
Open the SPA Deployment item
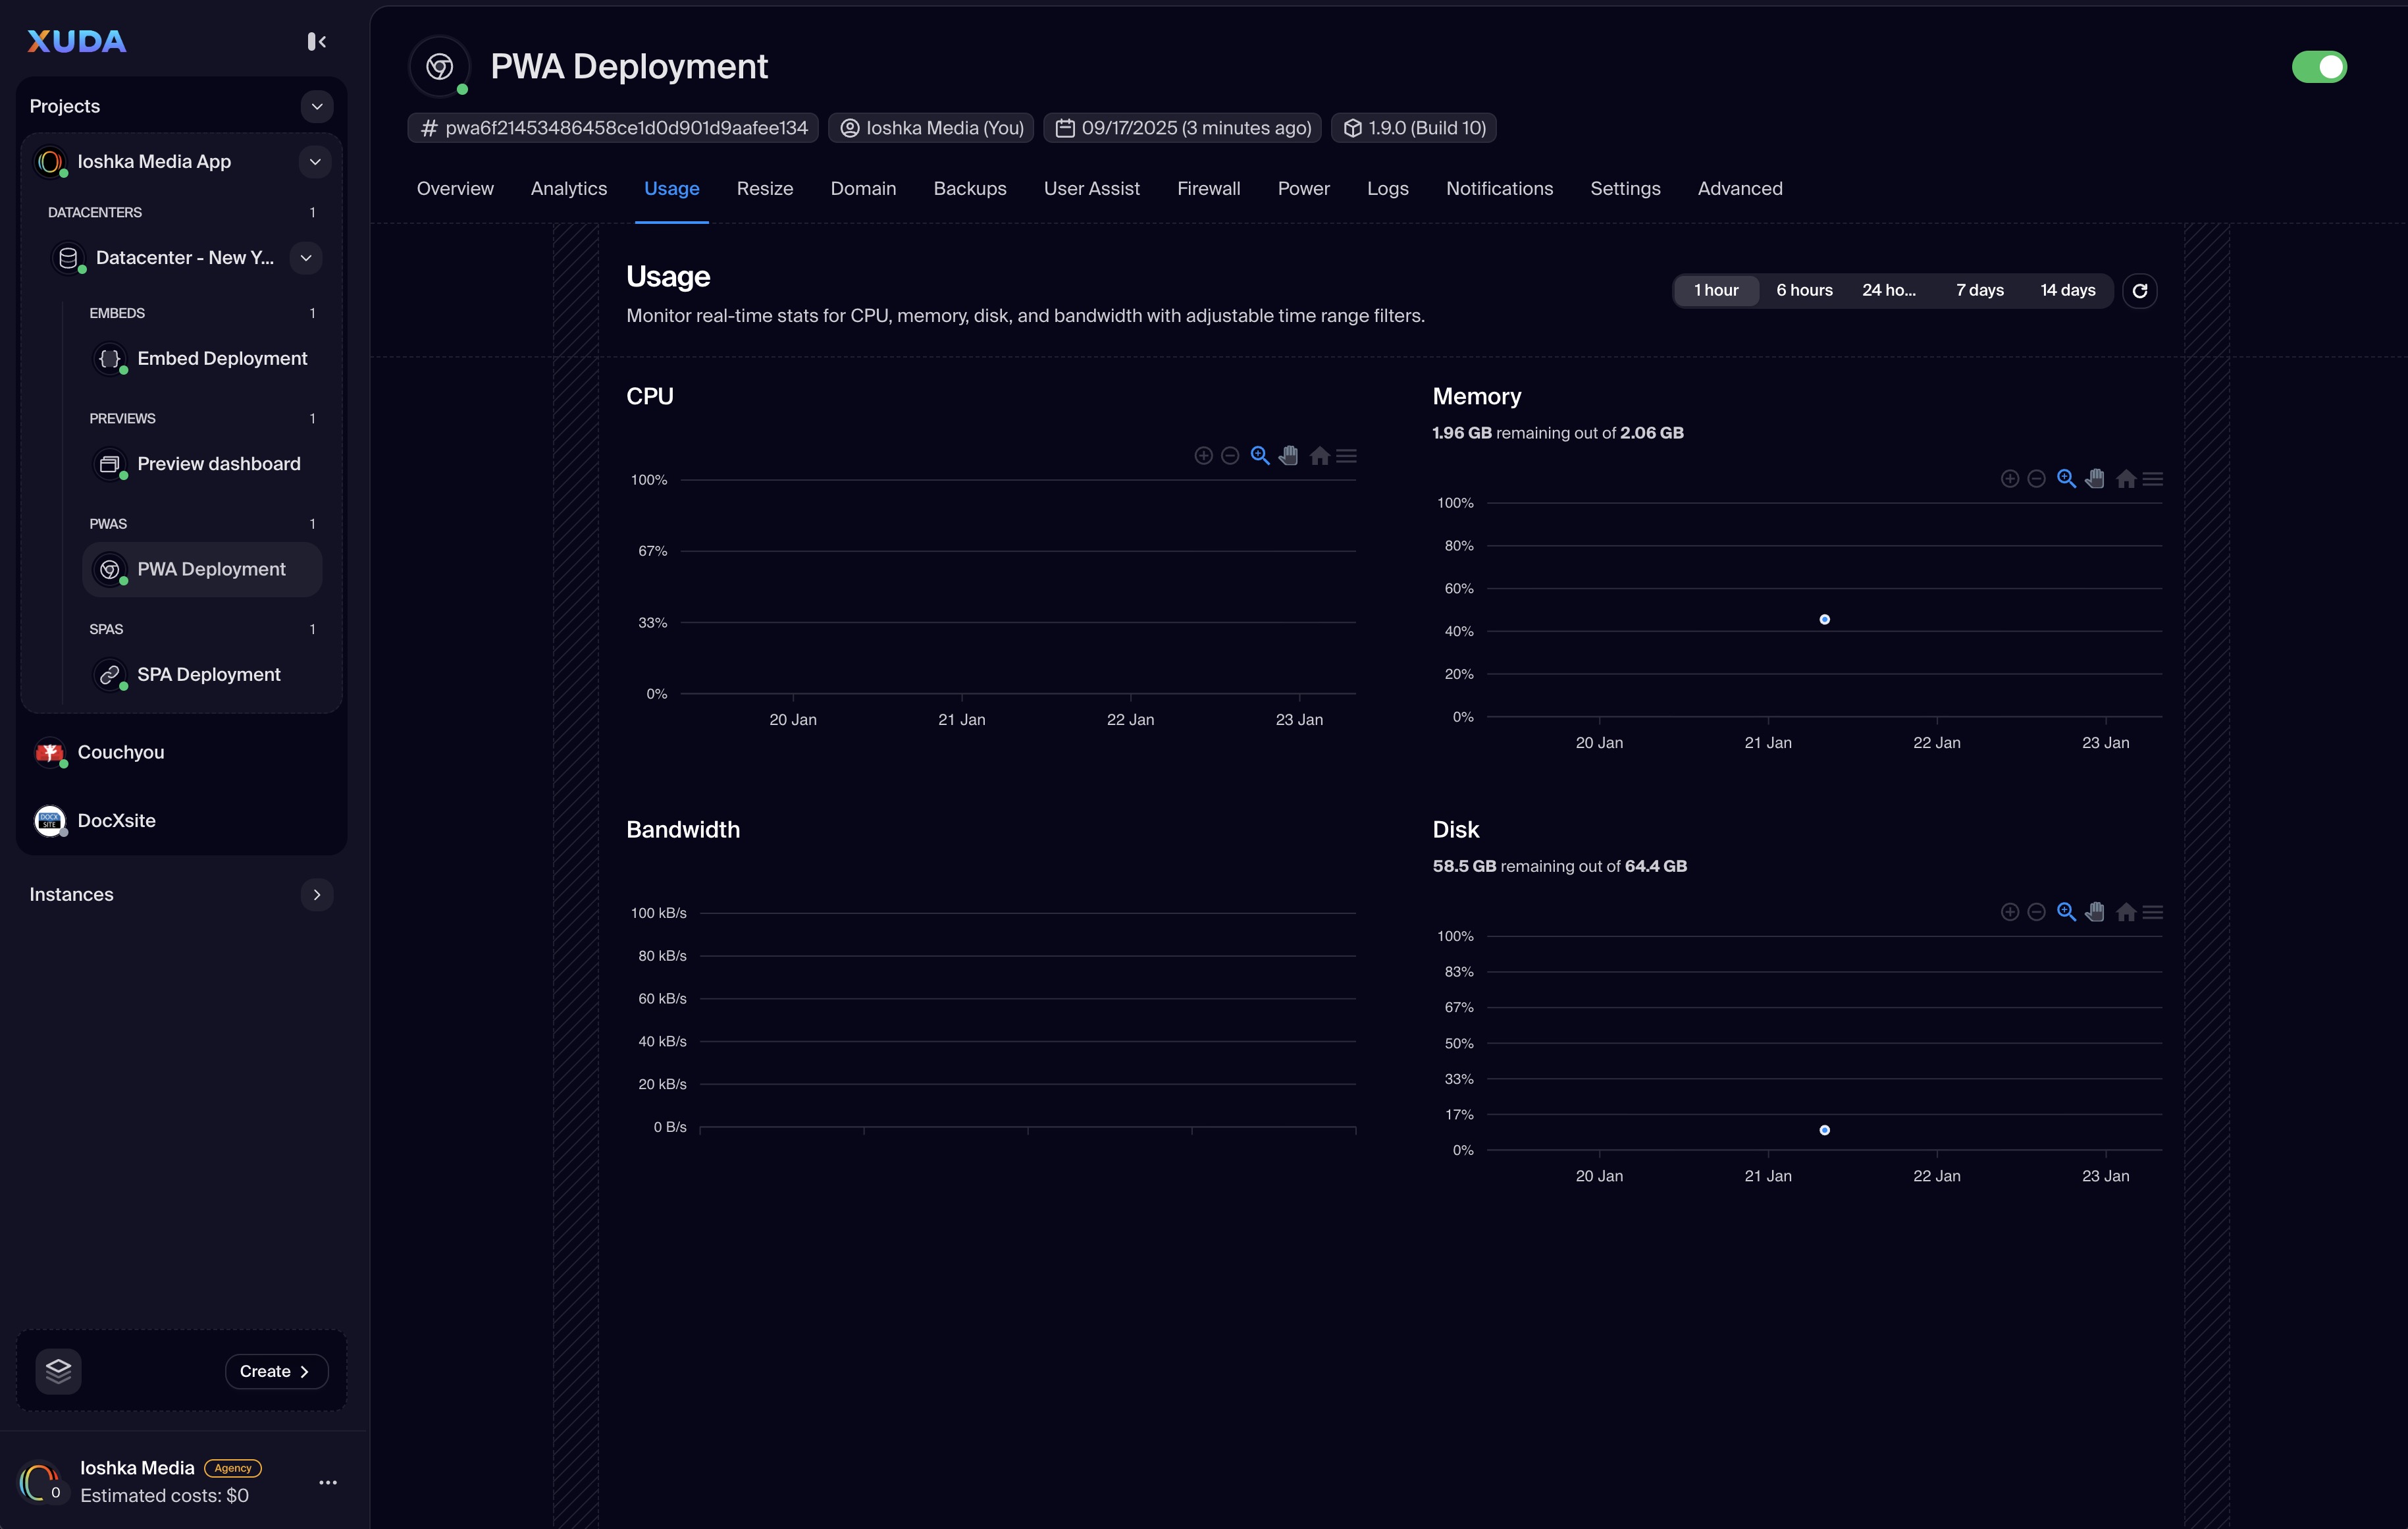208,675
